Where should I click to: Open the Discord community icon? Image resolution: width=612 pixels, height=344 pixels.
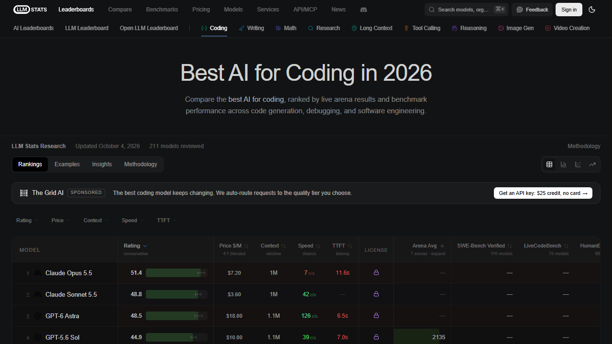(363, 10)
